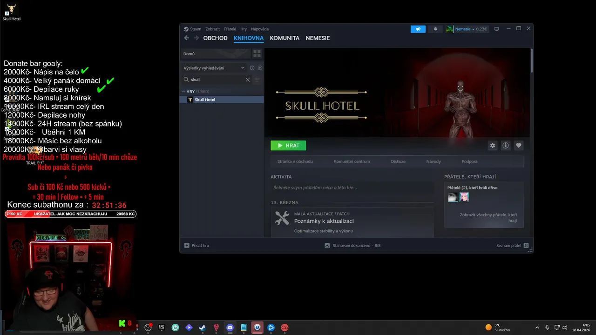Open the Hry menu
This screenshot has width=596, height=335.
(x=244, y=29)
